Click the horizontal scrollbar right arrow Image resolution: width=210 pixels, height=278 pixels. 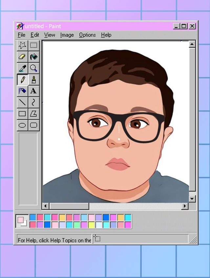coord(185,206)
